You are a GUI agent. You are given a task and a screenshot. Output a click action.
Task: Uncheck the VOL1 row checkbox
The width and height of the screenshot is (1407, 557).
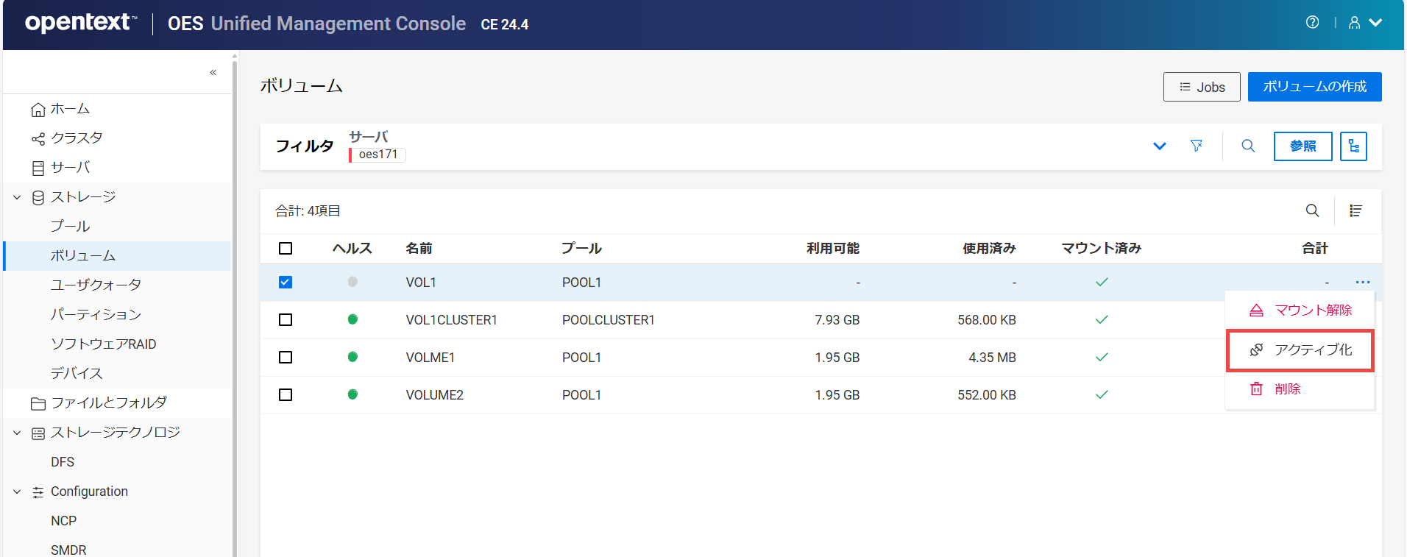pyautogui.click(x=286, y=283)
